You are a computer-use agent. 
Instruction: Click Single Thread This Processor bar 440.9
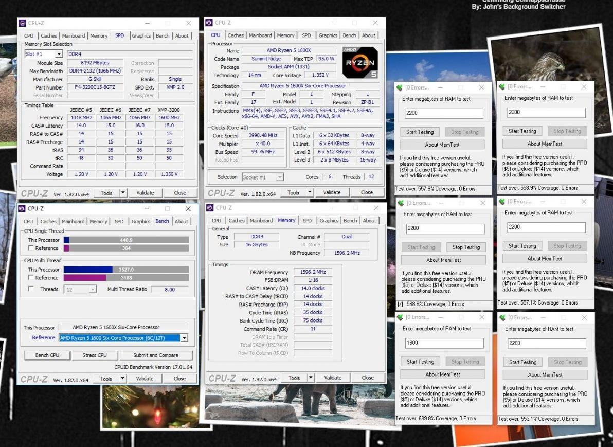coord(127,240)
